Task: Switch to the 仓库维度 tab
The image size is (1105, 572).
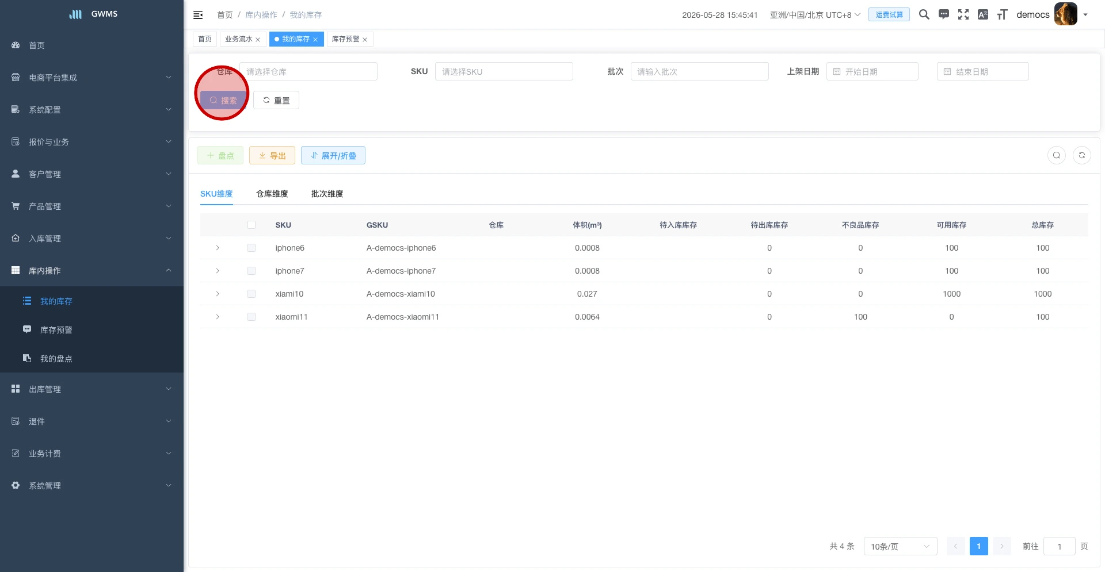Action: coord(272,194)
